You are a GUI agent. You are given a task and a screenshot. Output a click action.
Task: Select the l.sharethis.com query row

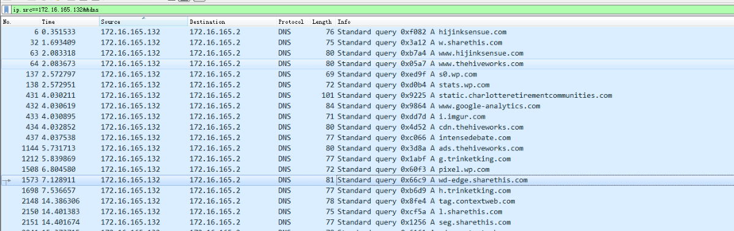click(367, 211)
